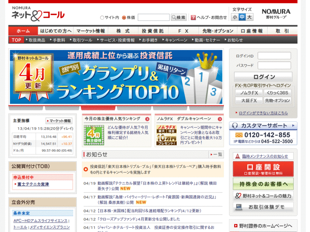Expand the 手数料 submenu item
310x232 pixels.
click(x=57, y=40)
